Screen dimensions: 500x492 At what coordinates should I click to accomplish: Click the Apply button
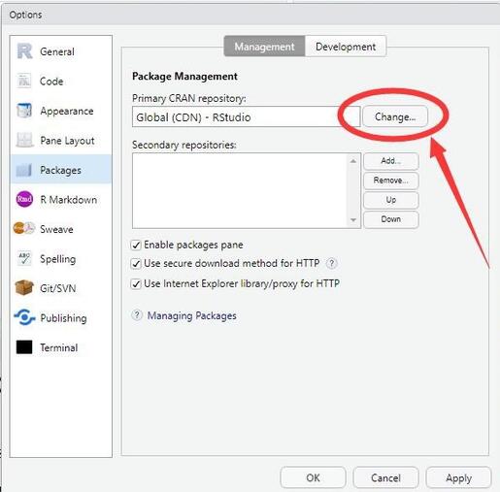click(x=458, y=477)
